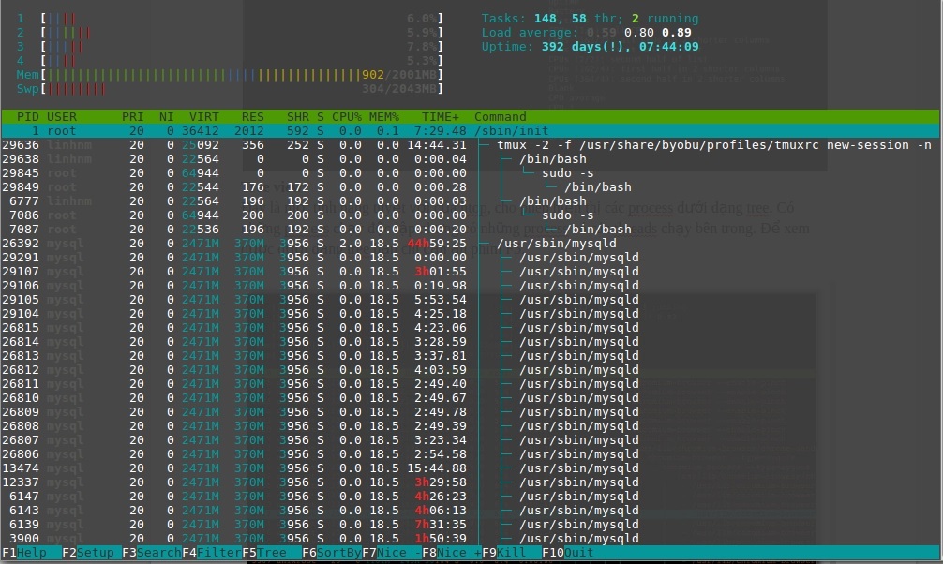Select the tmux new-session process row
The height and width of the screenshot is (564, 943).
coord(281,144)
